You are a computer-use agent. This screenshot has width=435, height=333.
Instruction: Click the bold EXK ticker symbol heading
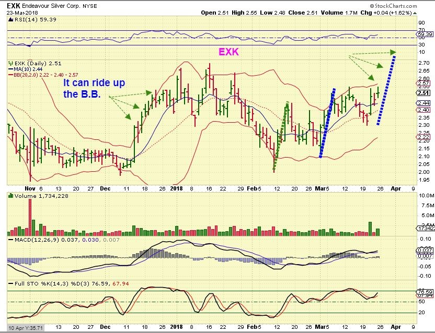pos(14,5)
